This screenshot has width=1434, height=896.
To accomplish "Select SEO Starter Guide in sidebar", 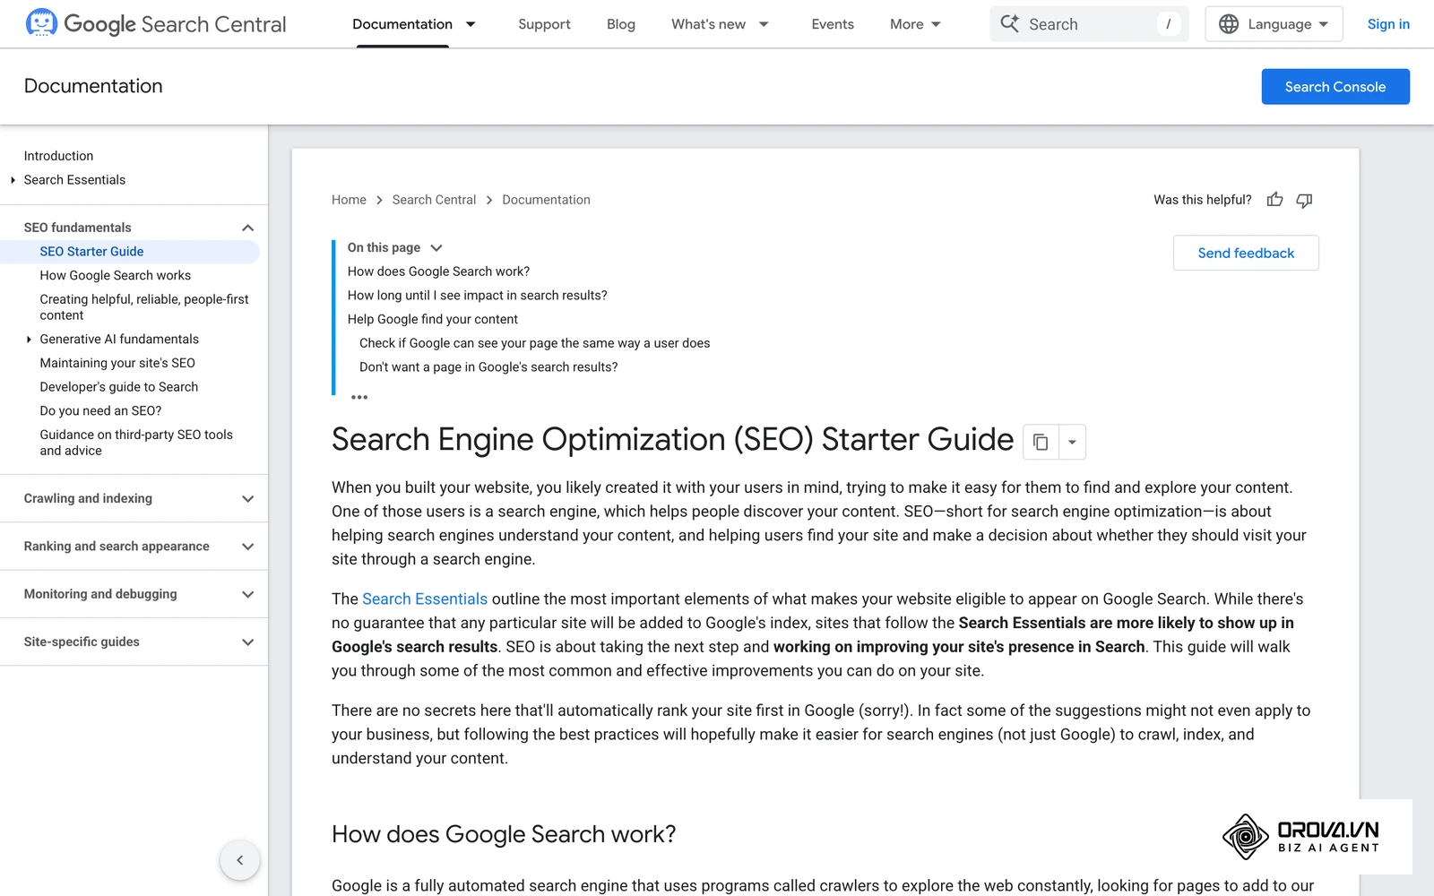I will pyautogui.click(x=91, y=252).
